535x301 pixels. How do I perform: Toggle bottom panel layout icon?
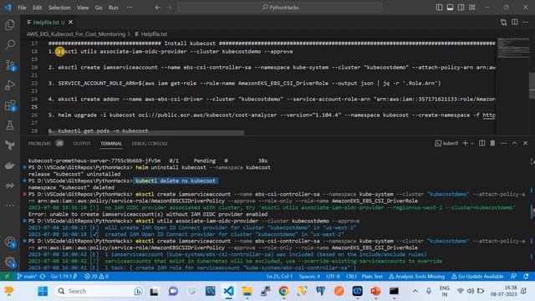[450, 8]
